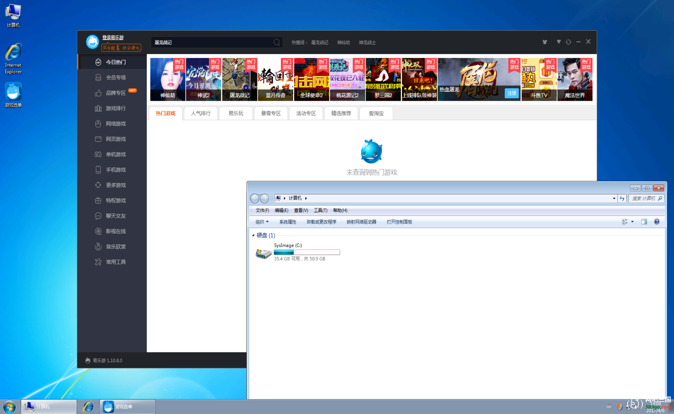Open the recent pages dropdown beside forward button
This screenshot has height=414, width=674.
pyautogui.click(x=271, y=198)
